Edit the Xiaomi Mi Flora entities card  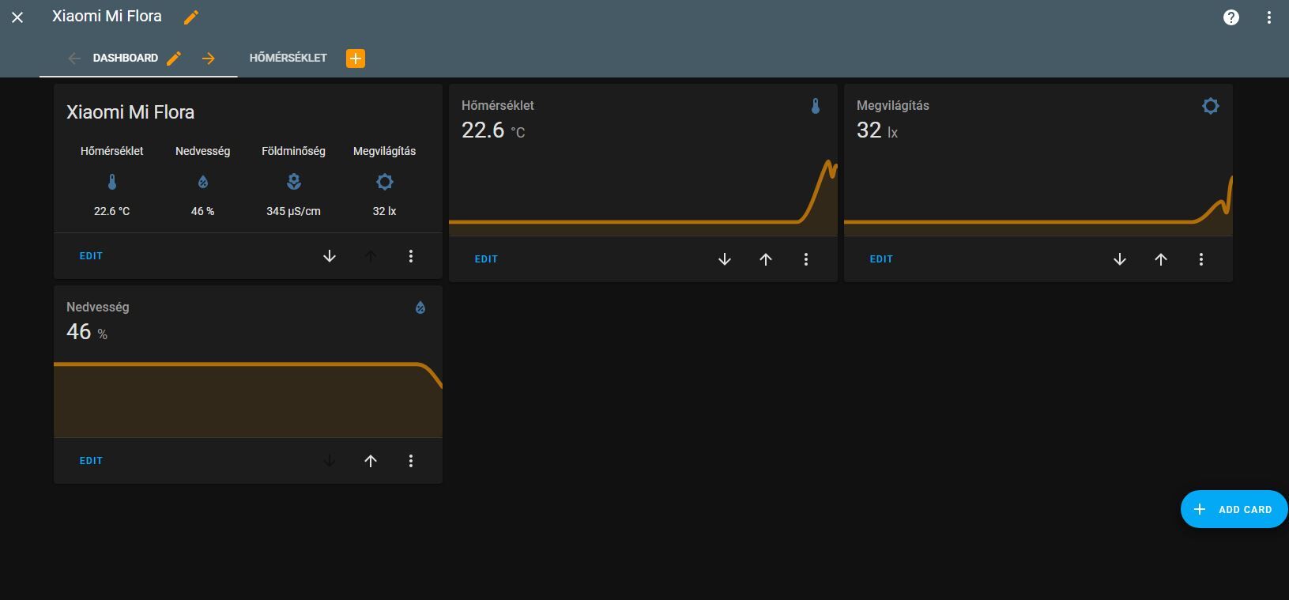[91, 256]
